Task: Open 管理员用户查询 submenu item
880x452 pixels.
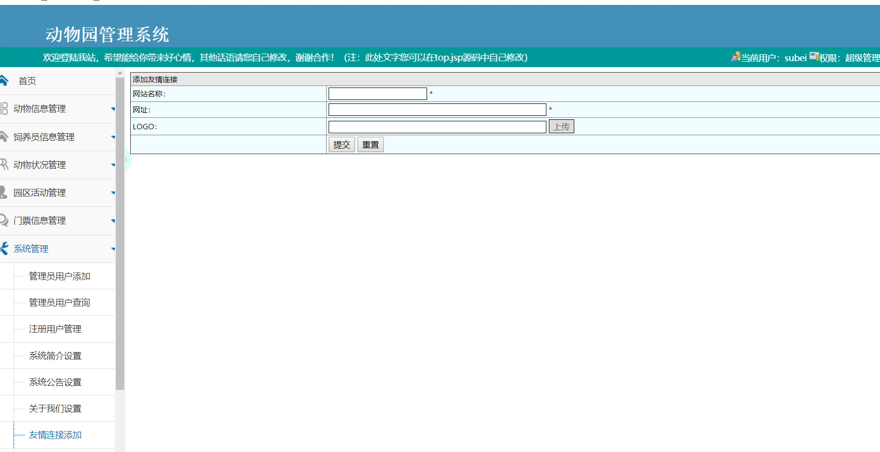Action: [x=60, y=302]
